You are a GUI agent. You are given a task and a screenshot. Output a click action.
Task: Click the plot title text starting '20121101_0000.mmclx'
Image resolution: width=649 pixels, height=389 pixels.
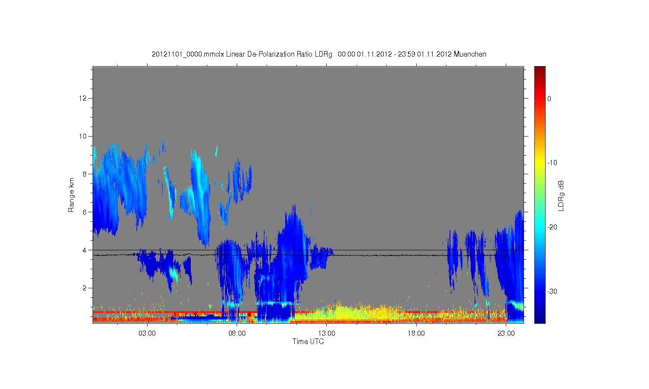point(319,54)
